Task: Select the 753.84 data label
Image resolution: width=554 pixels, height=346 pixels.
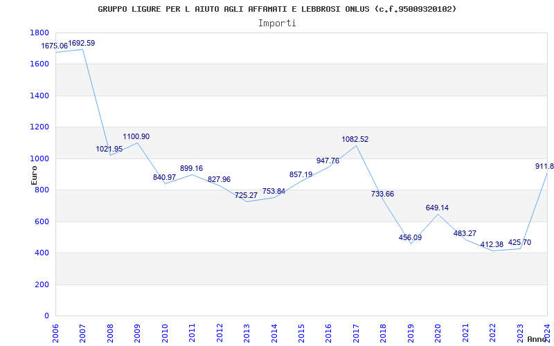Action: 274,192
